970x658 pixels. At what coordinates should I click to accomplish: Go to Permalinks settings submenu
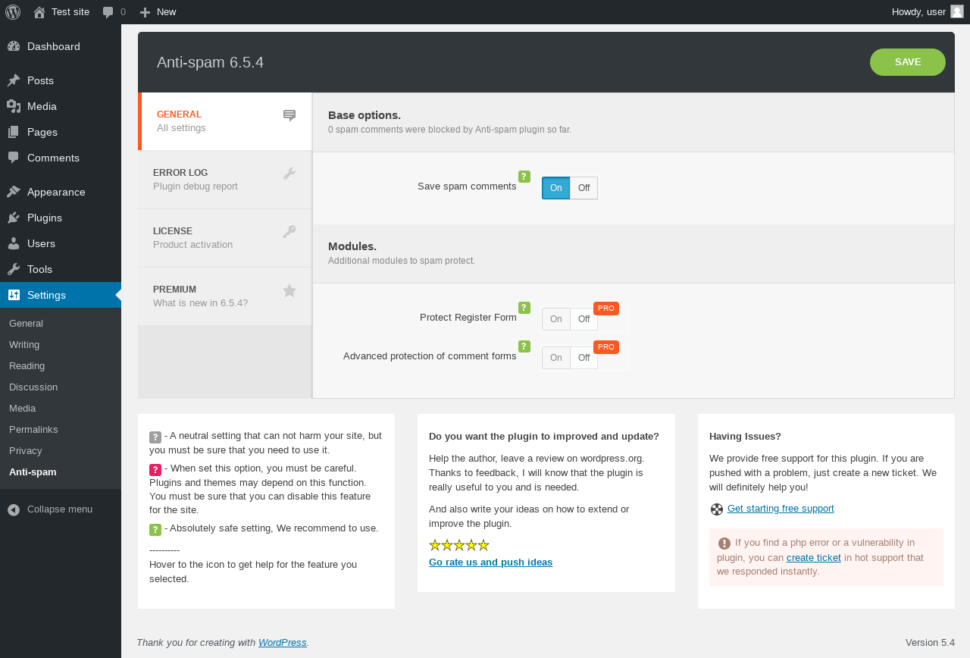pos(33,429)
